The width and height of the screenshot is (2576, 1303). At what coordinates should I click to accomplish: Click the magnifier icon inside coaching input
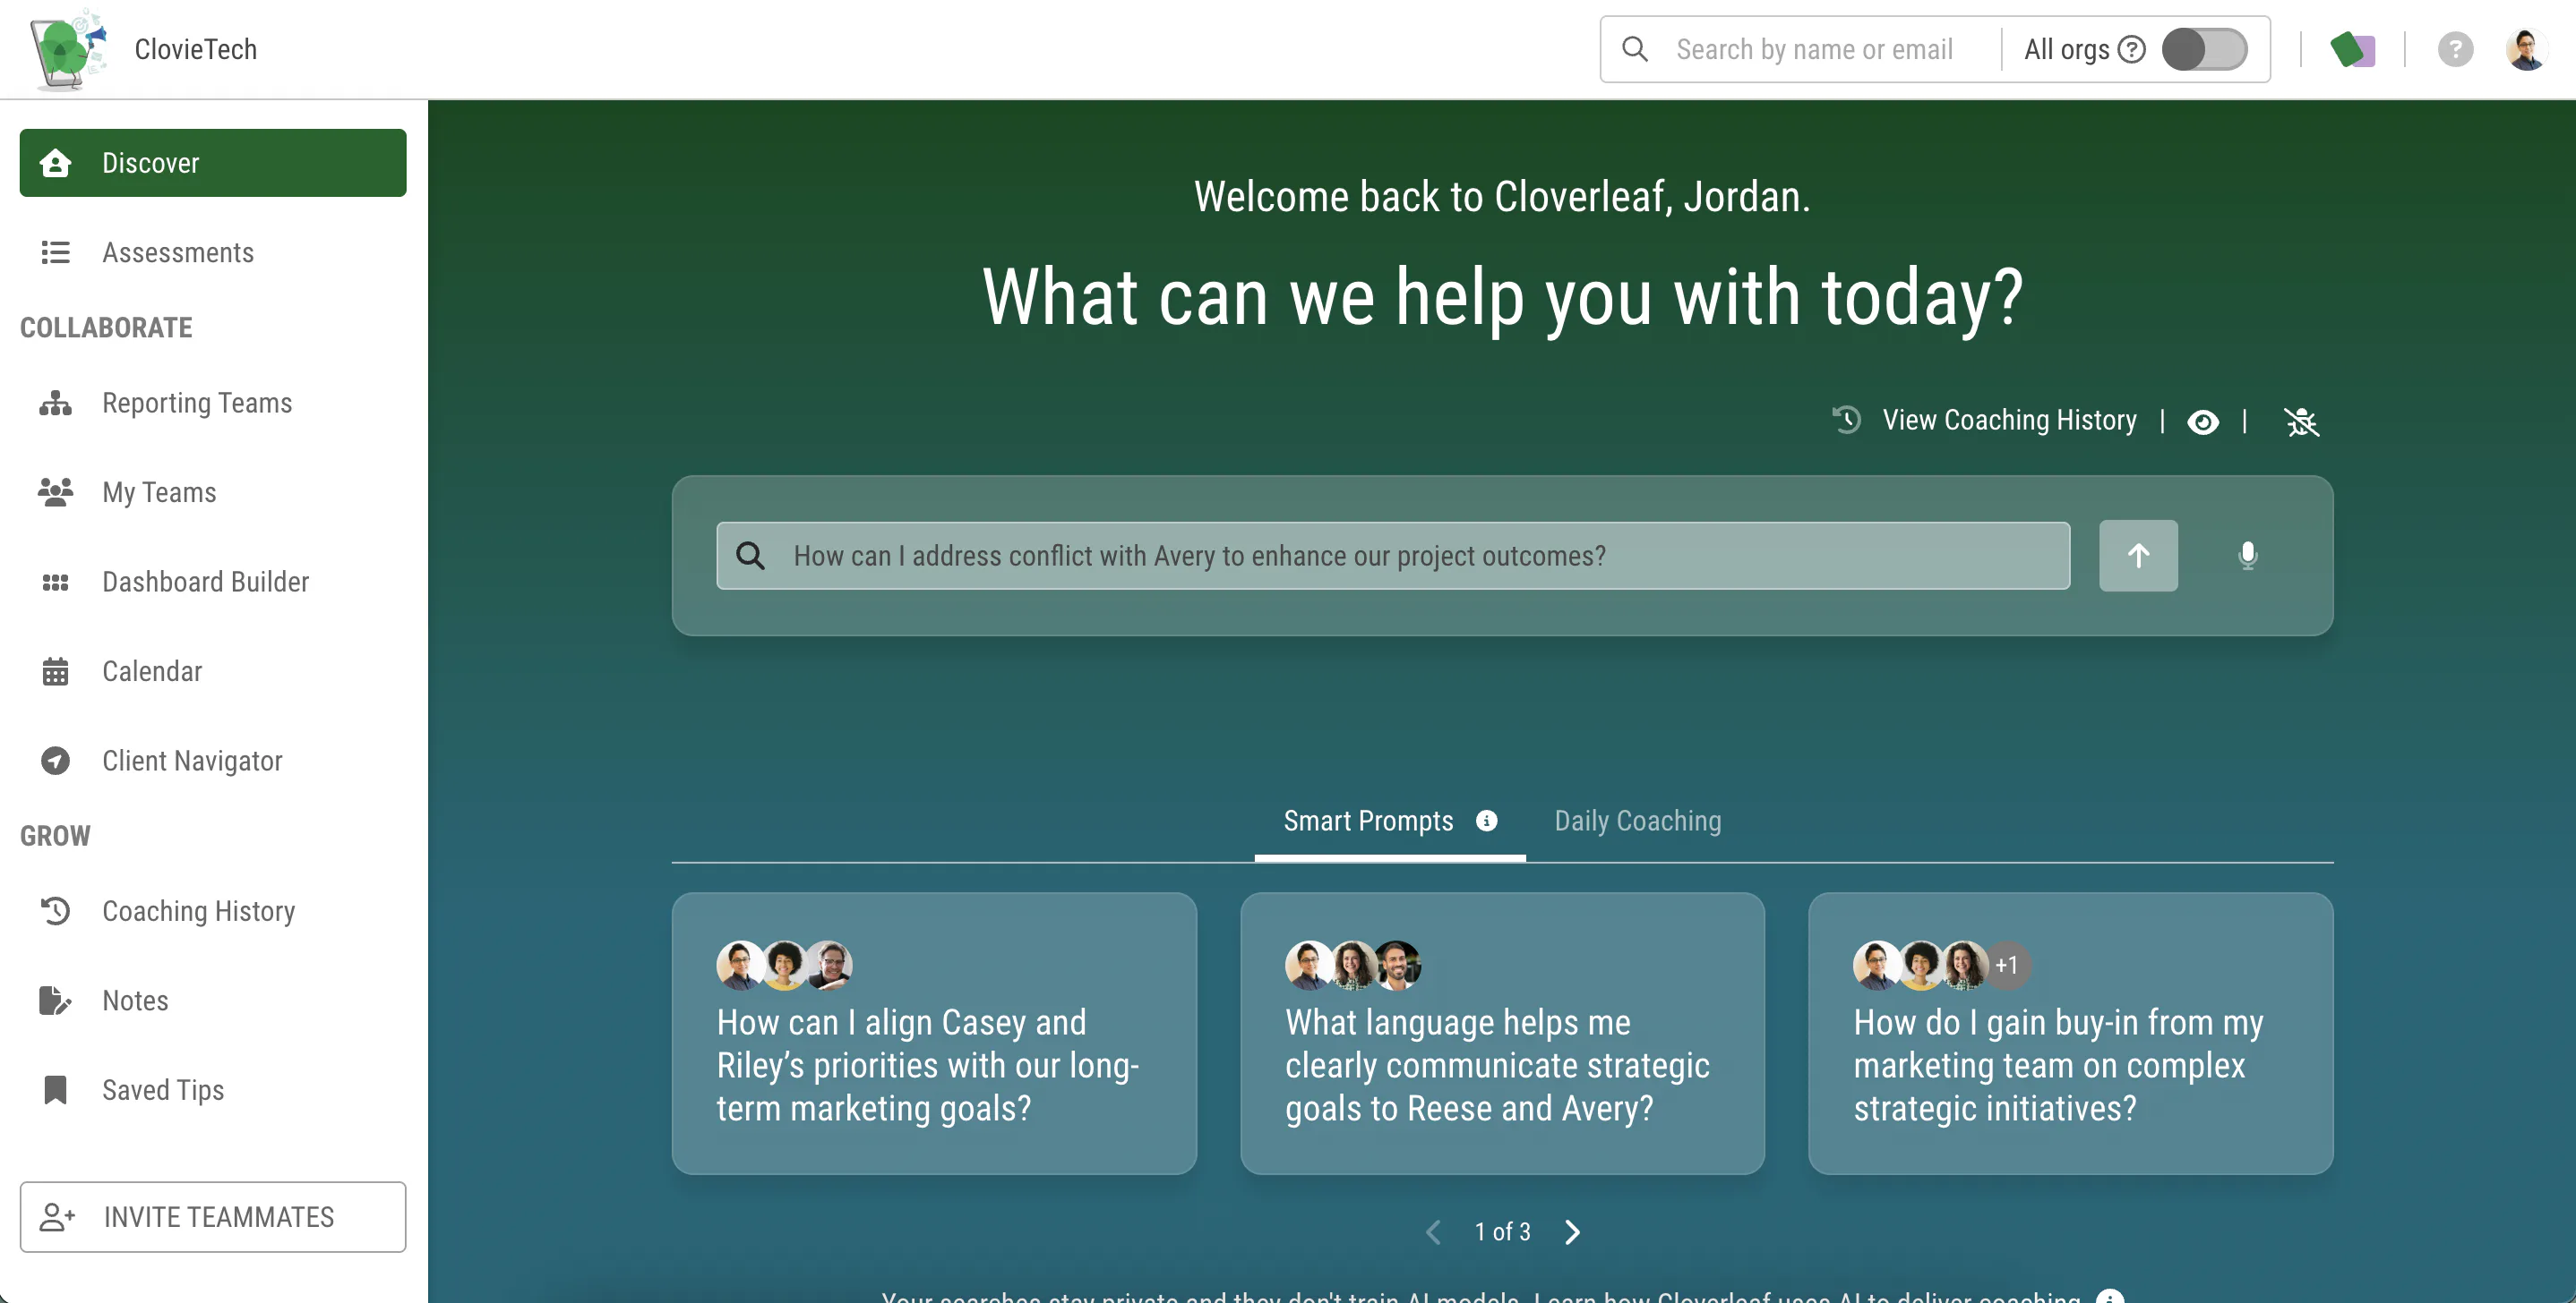pyautogui.click(x=750, y=556)
